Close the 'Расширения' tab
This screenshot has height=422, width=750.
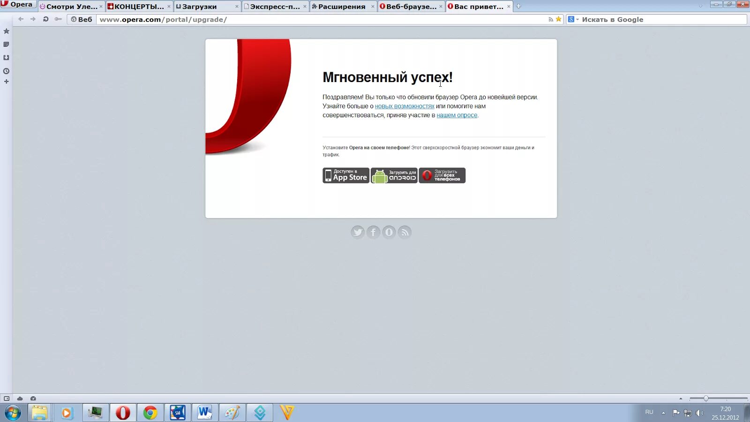click(373, 7)
